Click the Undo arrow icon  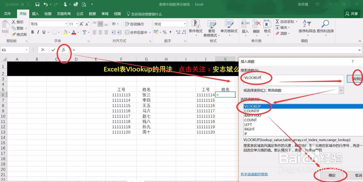46,4
